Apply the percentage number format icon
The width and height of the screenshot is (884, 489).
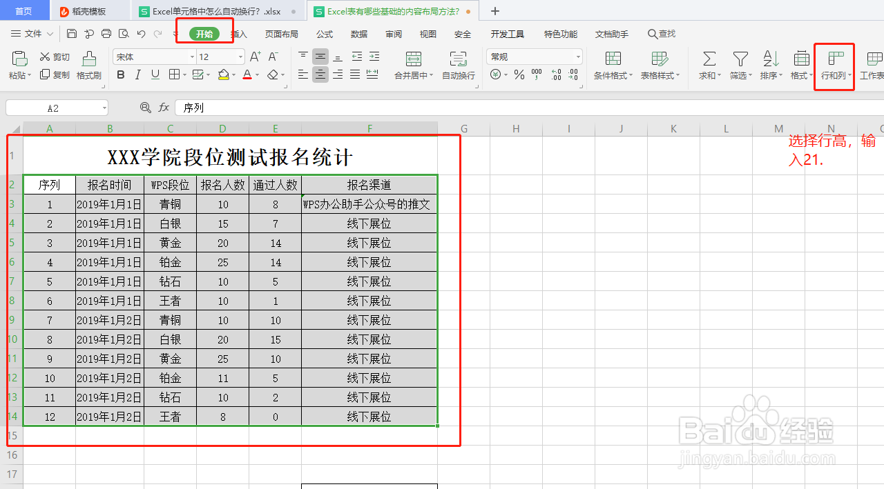(519, 75)
